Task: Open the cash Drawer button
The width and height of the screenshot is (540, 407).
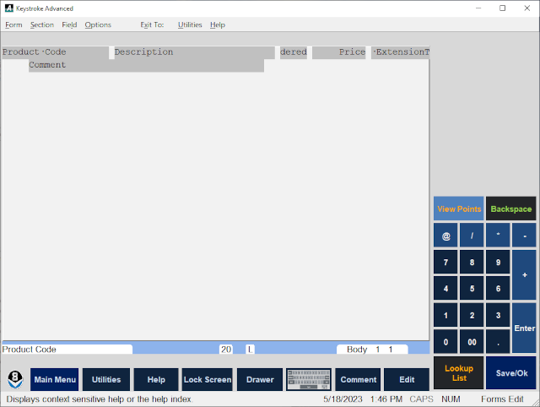Action: [260, 379]
